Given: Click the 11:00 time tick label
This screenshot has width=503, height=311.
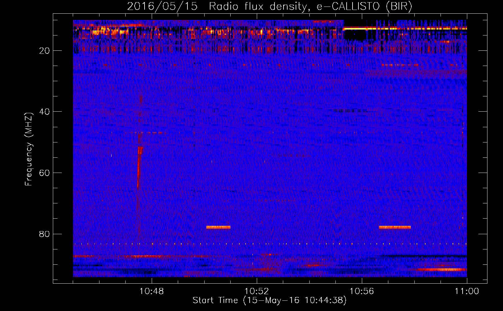Looking at the screenshot, I should [467, 291].
